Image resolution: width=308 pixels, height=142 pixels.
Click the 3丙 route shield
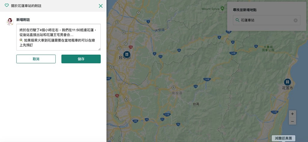135,121
